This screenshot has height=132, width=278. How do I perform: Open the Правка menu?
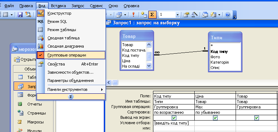pos(26,6)
